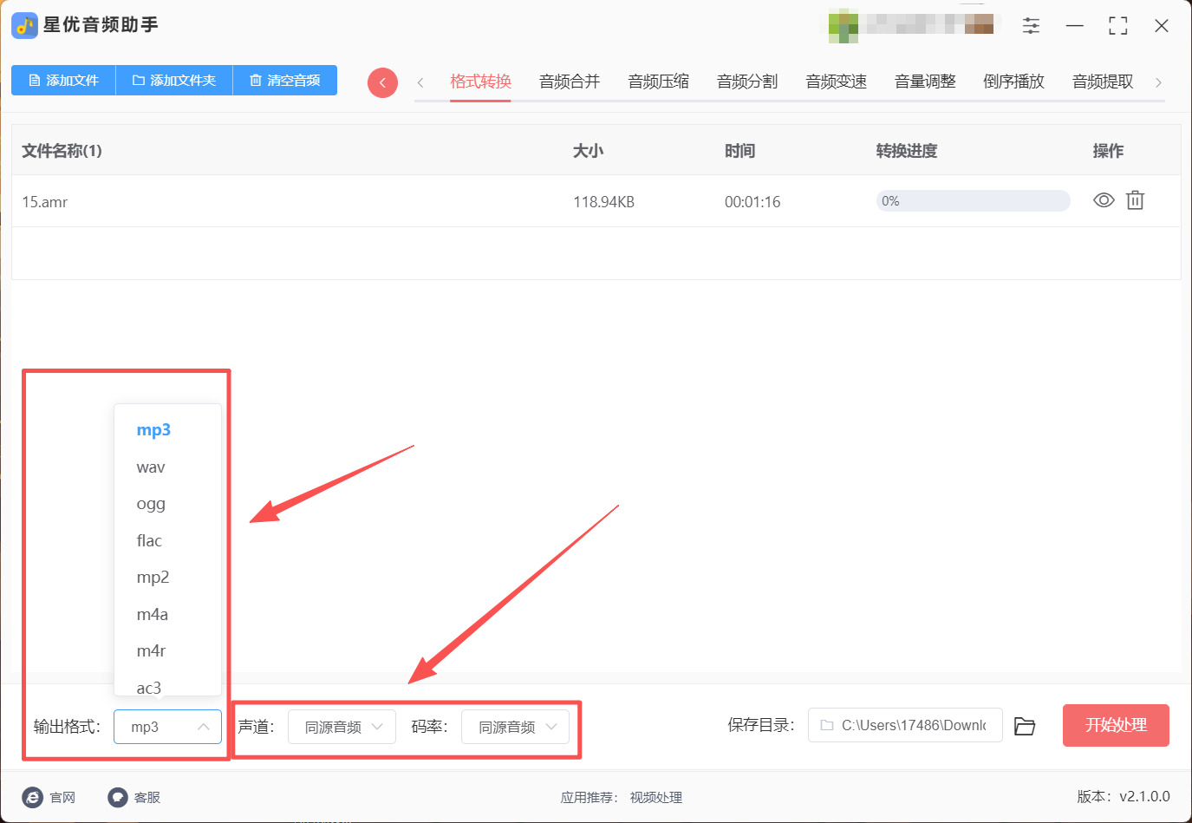Viewport: 1192px width, 823px height.
Task: Switch to the 倒序播放 tab
Action: (1013, 82)
